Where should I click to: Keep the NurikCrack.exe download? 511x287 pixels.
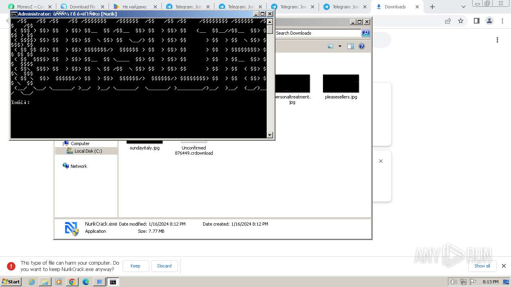pos(136,266)
